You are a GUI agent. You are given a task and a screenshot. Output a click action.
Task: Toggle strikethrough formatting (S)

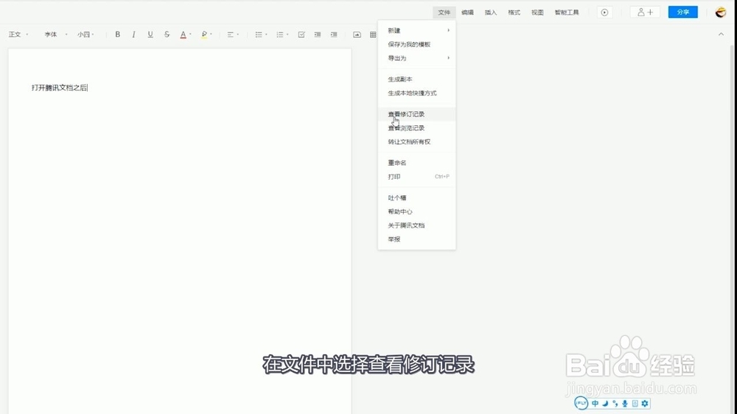pyautogui.click(x=167, y=35)
